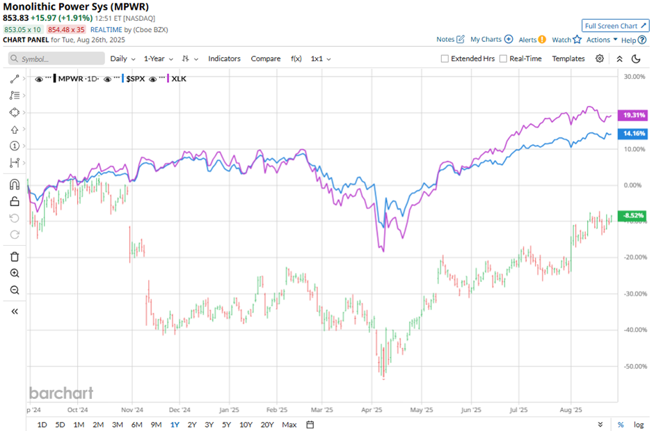Open the XLK series options menu
This screenshot has width=654, height=431.
[x=162, y=77]
